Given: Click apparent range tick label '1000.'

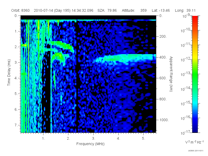Looking at the screenshot, I should [x=164, y=120].
